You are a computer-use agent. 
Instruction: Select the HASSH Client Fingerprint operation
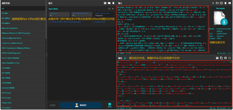[23, 53]
